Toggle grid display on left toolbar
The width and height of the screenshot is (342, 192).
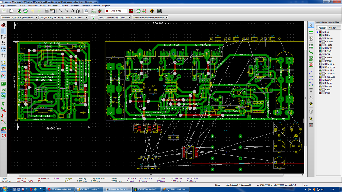pyautogui.click(x=3, y=31)
